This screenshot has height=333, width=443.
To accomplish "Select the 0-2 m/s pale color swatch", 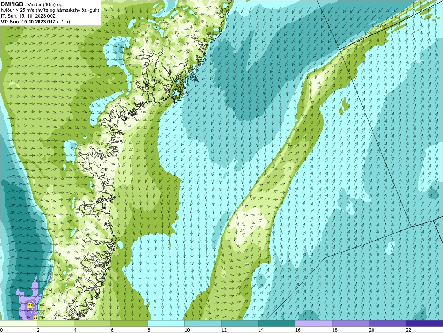I will click(19, 323).
